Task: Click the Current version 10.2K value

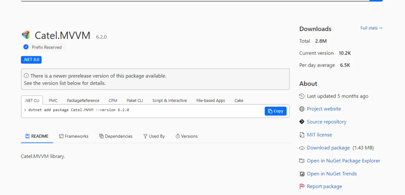Action: [345, 53]
